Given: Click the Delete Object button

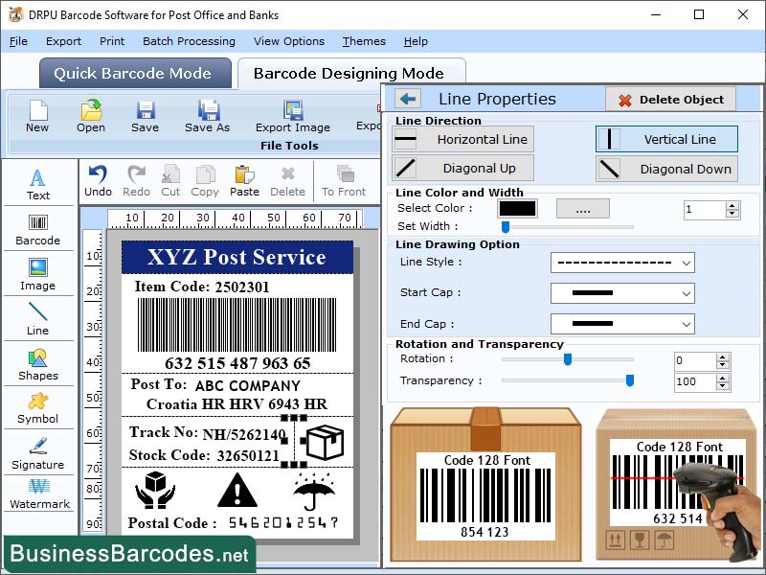Looking at the screenshot, I should pos(671,100).
